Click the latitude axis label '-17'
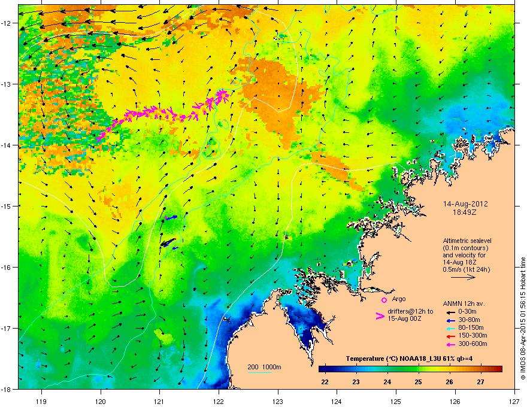This screenshot has width=527, height=407. point(7,328)
